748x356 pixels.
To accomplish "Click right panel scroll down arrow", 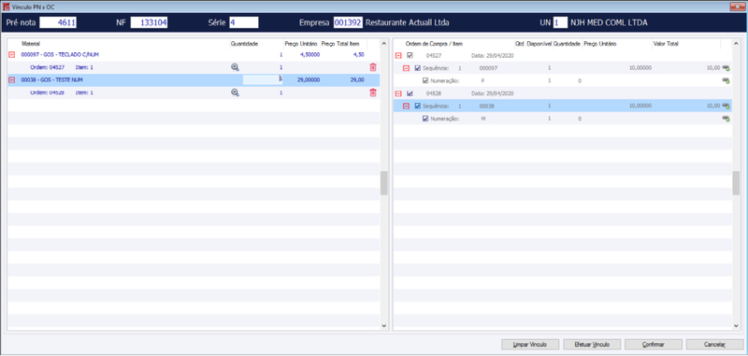I will (736, 325).
